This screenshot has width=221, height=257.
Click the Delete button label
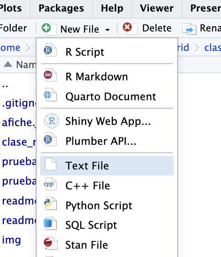click(x=157, y=28)
